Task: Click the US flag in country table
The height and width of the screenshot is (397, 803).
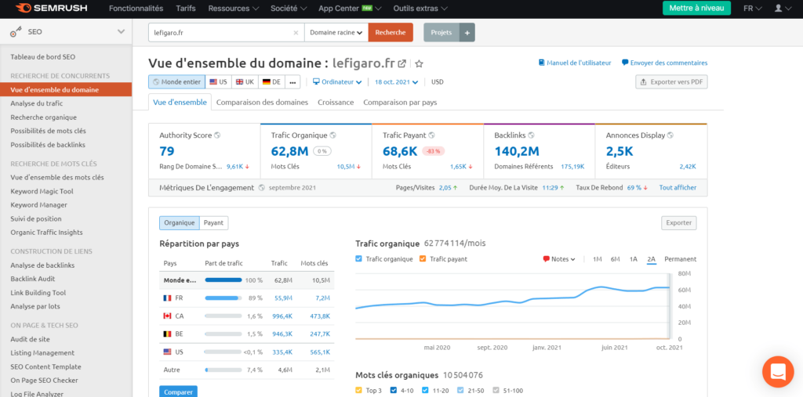Action: 167,352
